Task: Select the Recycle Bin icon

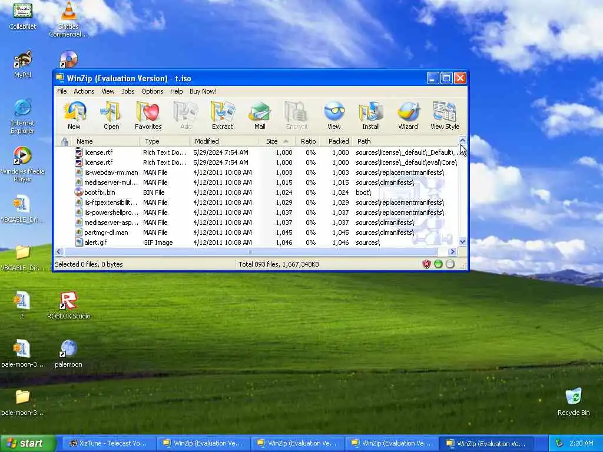Action: [x=574, y=402]
